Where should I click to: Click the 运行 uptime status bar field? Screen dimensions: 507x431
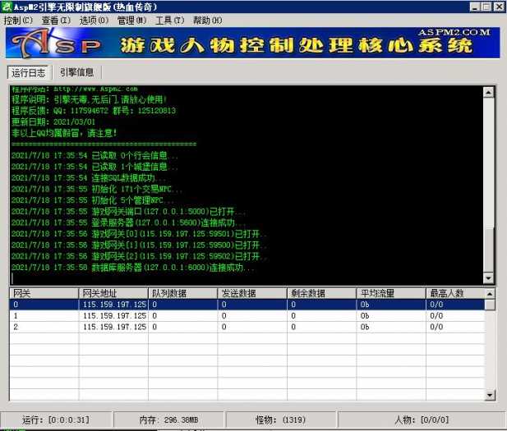click(56, 420)
